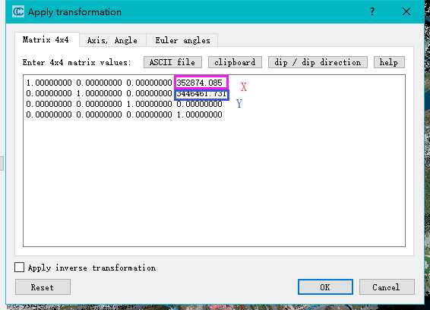Open the help button beside dip direction

point(389,62)
